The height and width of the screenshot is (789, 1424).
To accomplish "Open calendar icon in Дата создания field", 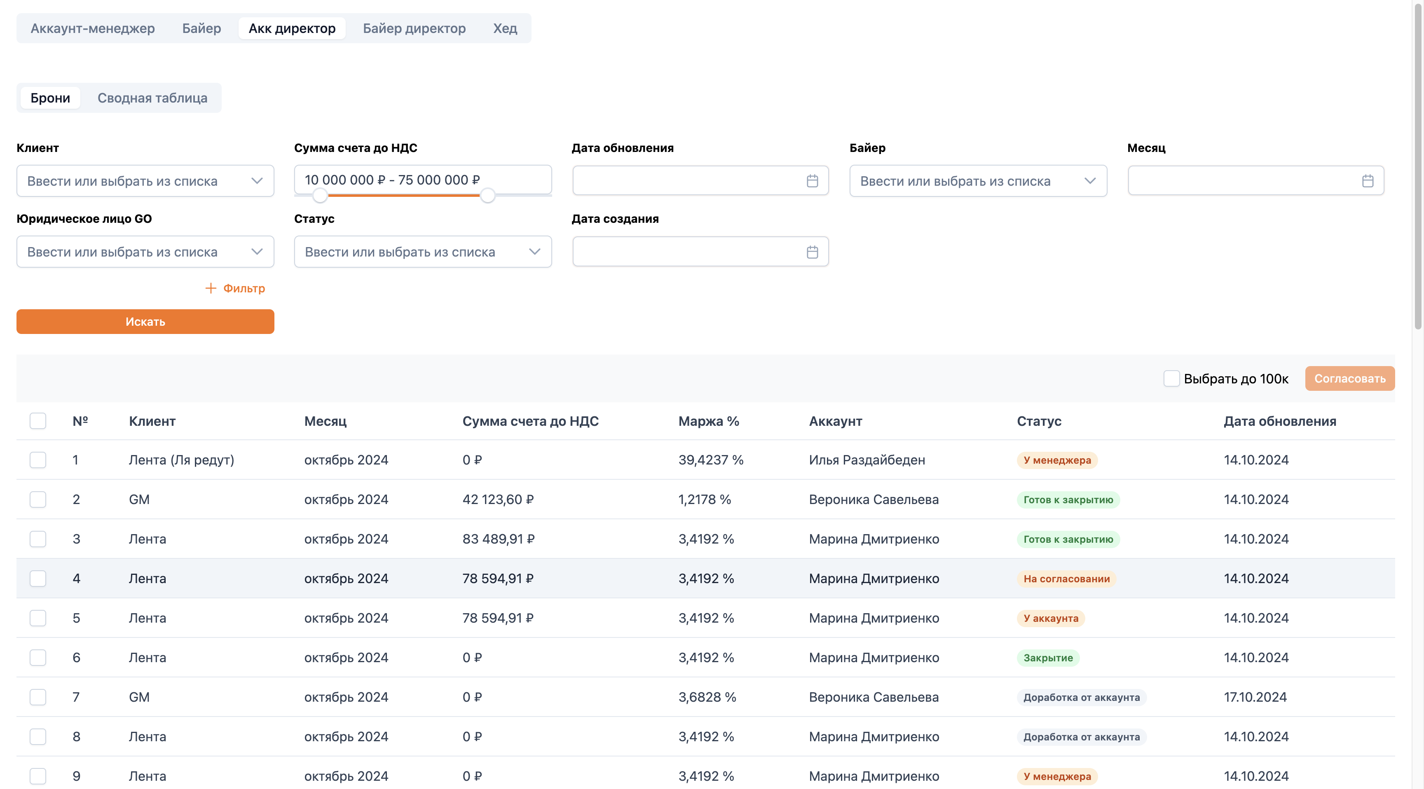I will pos(812,252).
